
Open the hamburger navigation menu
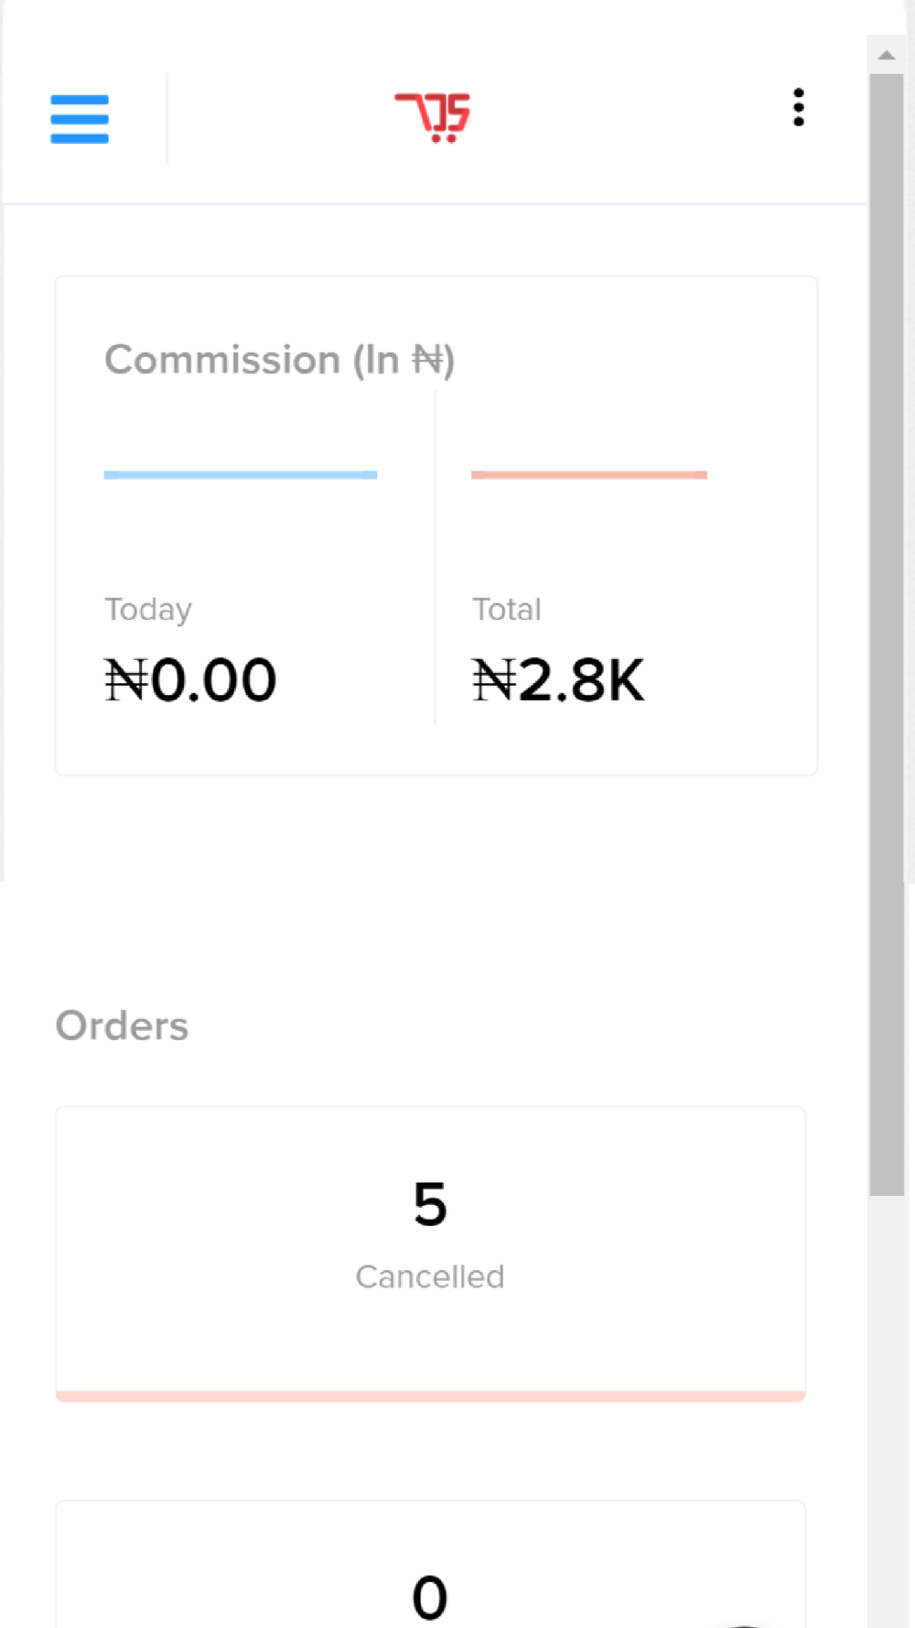80,119
